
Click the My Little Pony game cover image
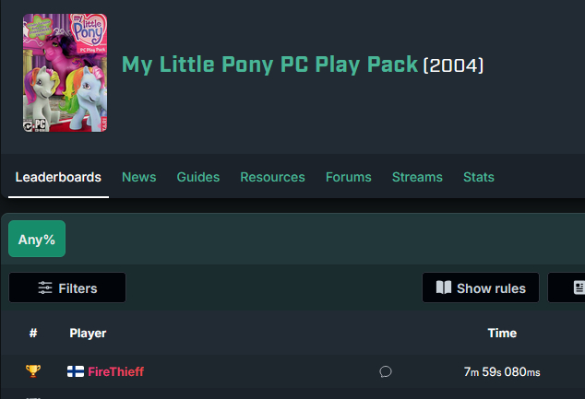pos(65,72)
